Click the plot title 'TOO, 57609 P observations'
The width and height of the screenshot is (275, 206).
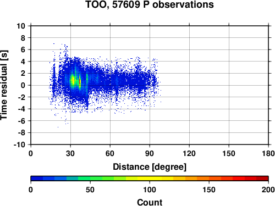tap(150, 5)
